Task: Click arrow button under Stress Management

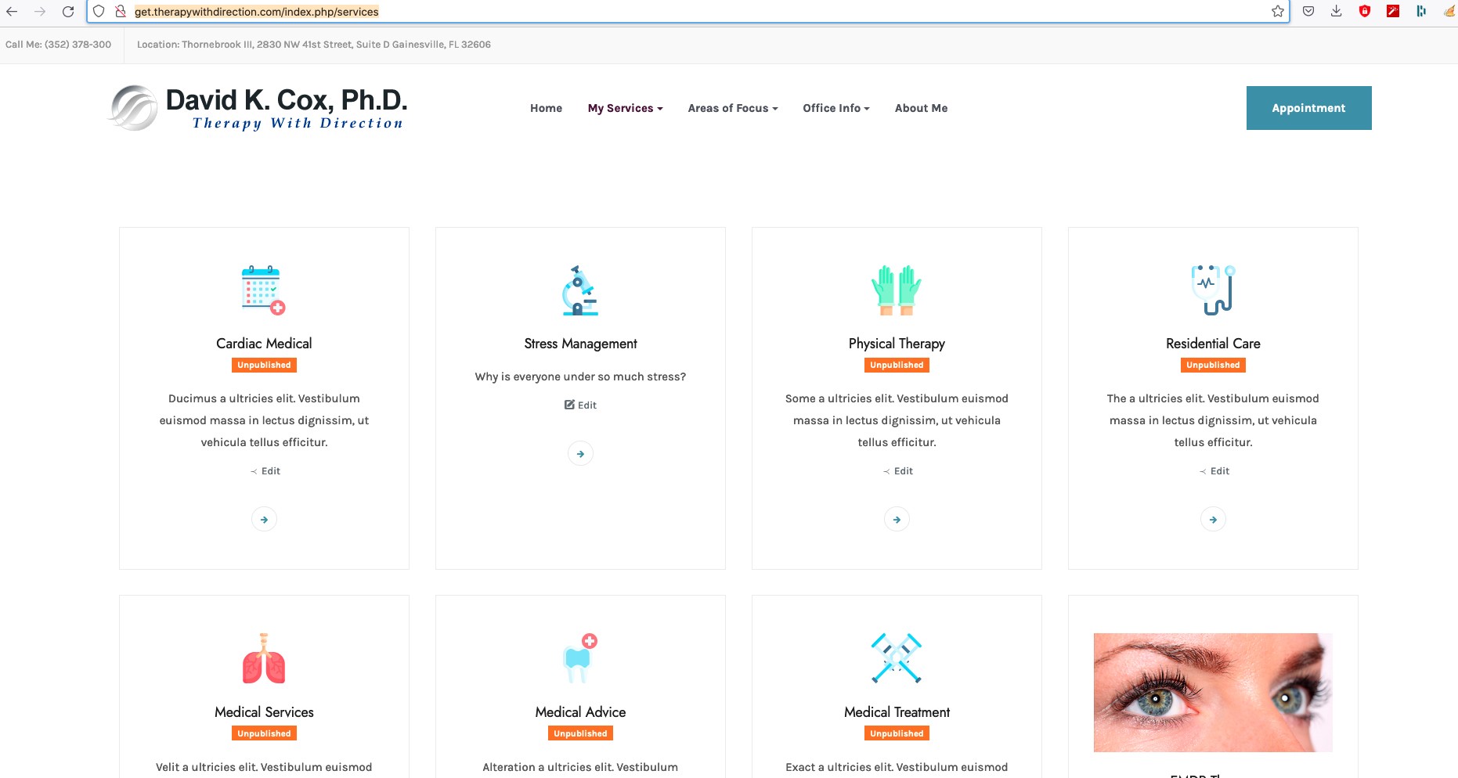Action: pyautogui.click(x=580, y=454)
